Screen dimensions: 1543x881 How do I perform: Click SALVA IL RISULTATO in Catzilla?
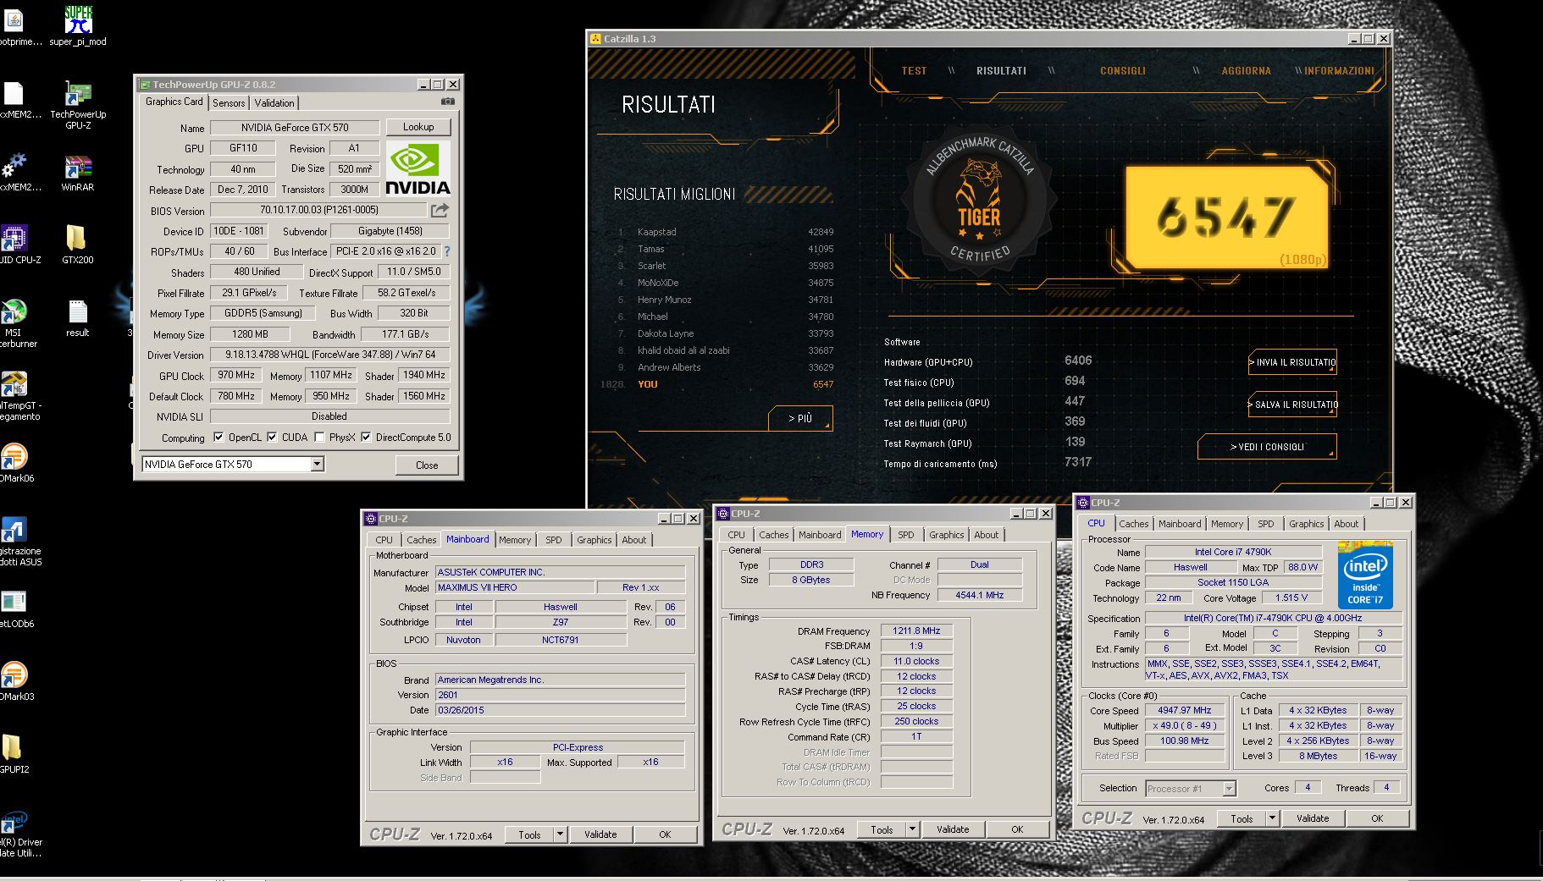click(x=1293, y=405)
